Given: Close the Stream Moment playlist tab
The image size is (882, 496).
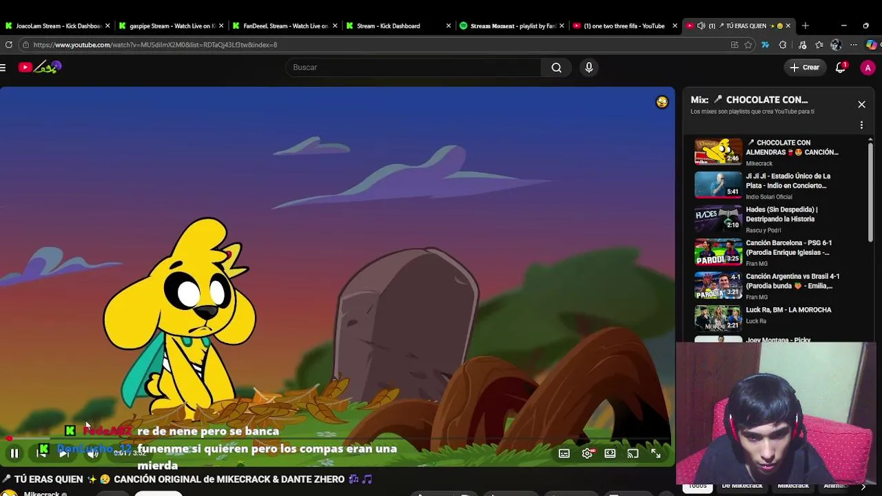Looking at the screenshot, I should [562, 25].
